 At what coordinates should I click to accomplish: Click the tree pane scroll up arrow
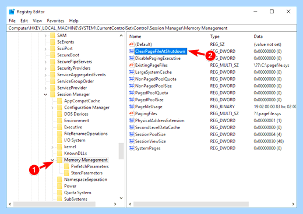121,35
